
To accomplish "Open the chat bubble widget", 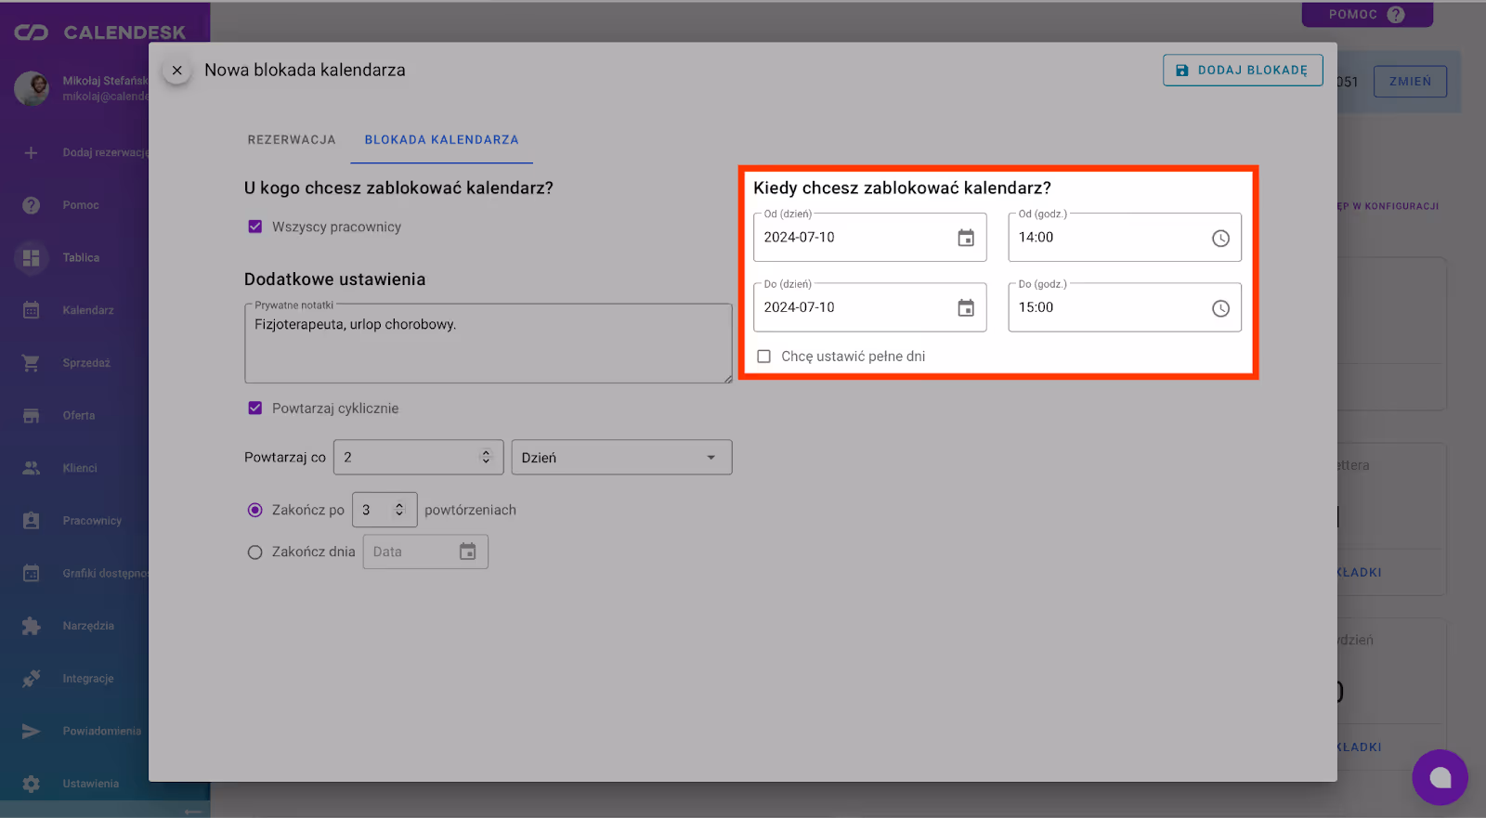I will pos(1440,777).
